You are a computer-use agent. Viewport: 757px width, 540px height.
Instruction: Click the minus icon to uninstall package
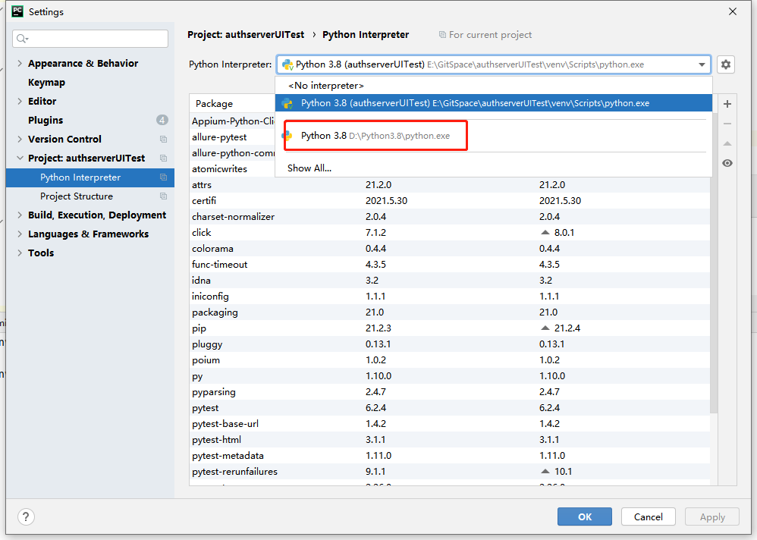coord(727,124)
